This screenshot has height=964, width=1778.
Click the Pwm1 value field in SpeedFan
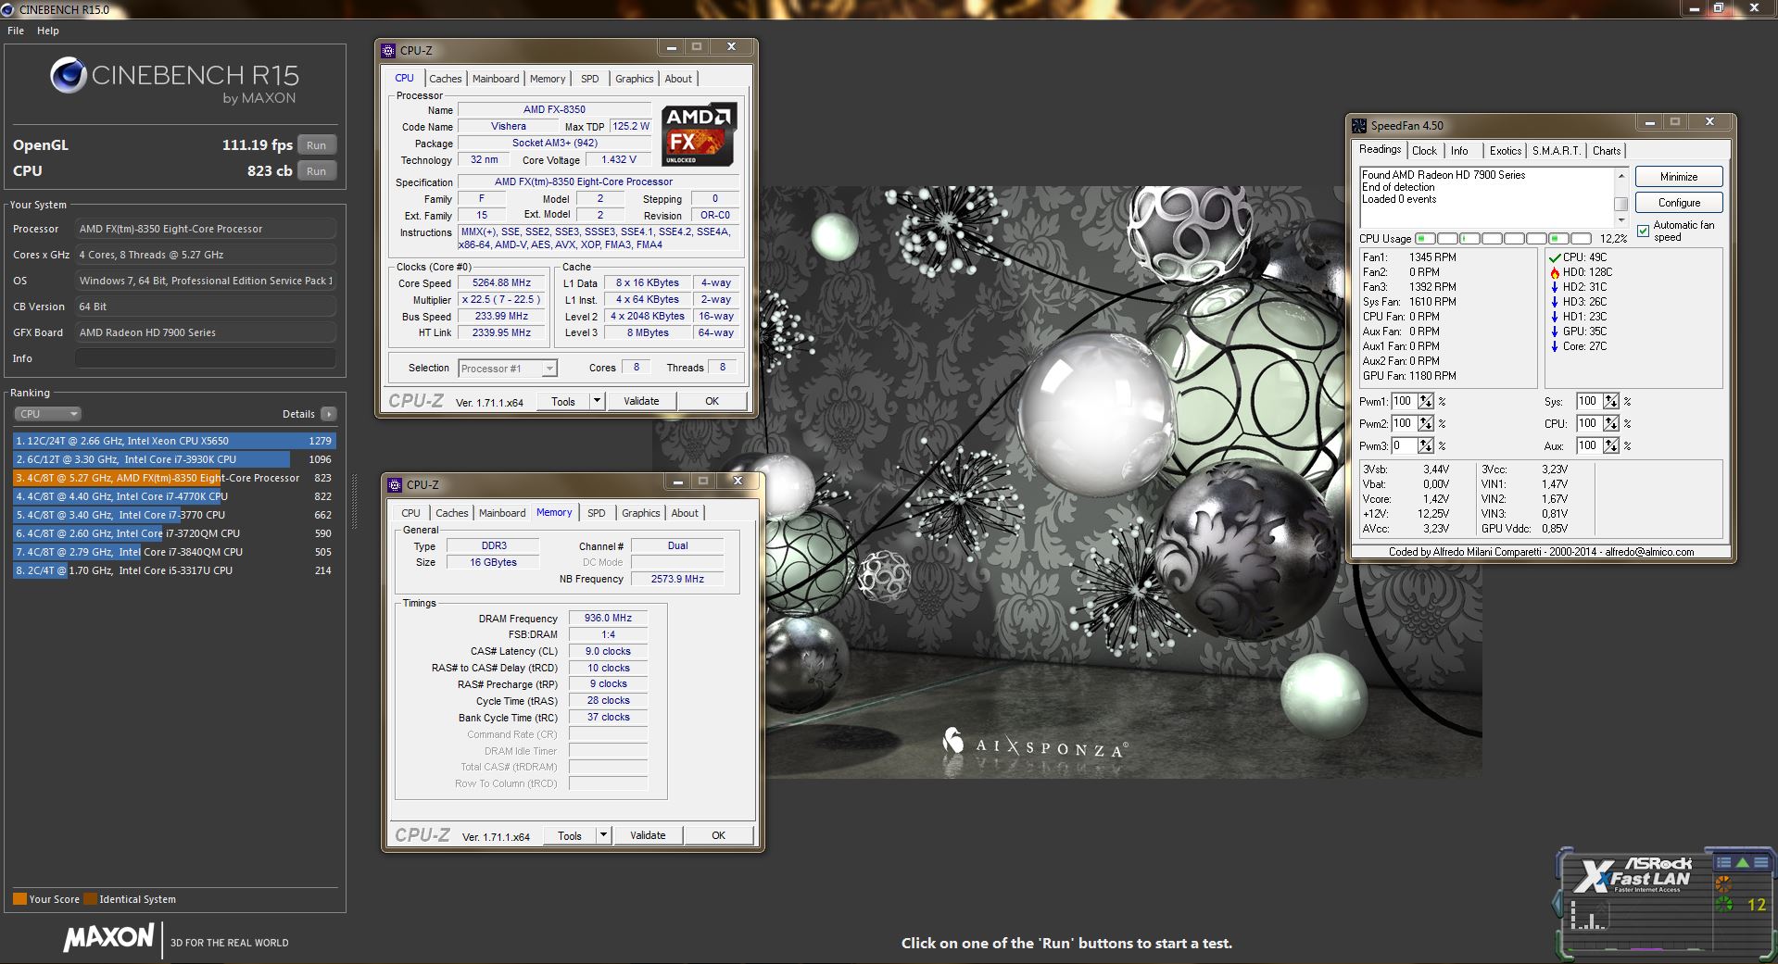point(1403,402)
